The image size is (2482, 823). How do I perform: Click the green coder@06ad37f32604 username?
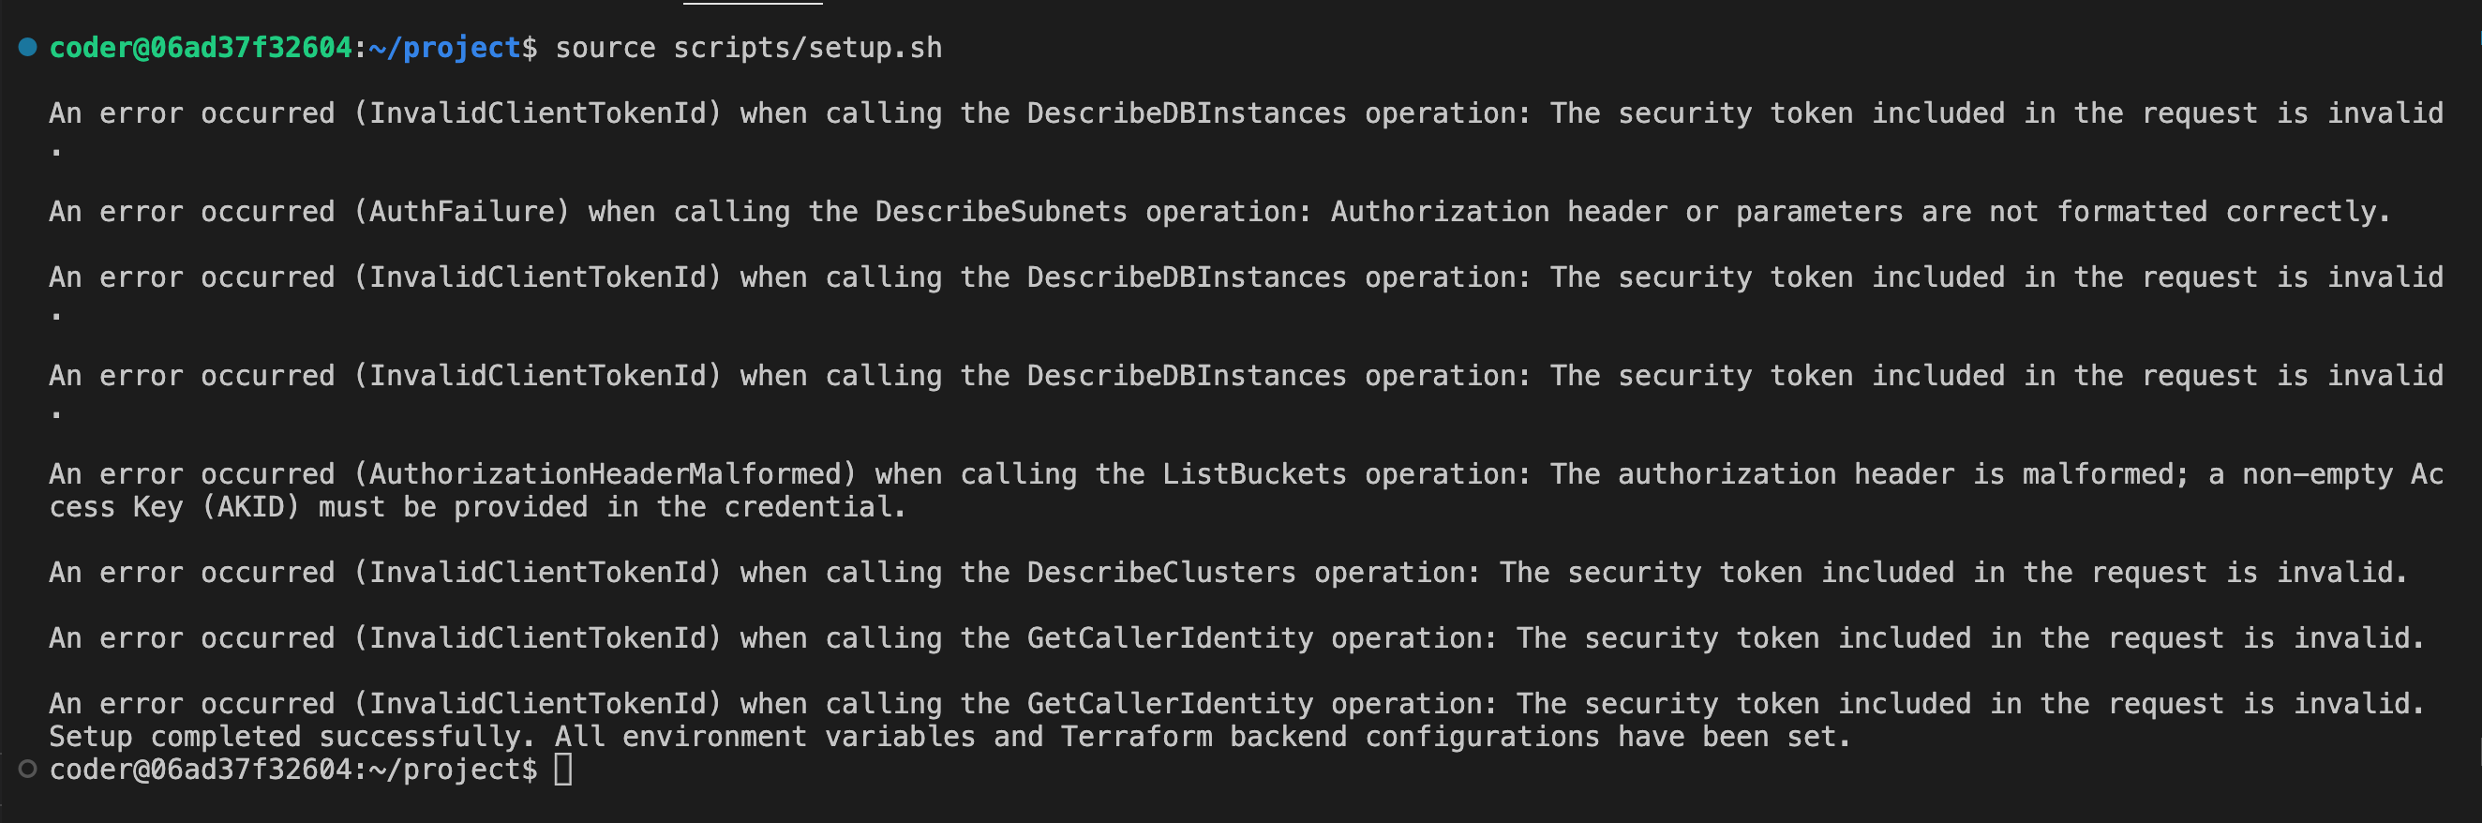click(x=201, y=47)
